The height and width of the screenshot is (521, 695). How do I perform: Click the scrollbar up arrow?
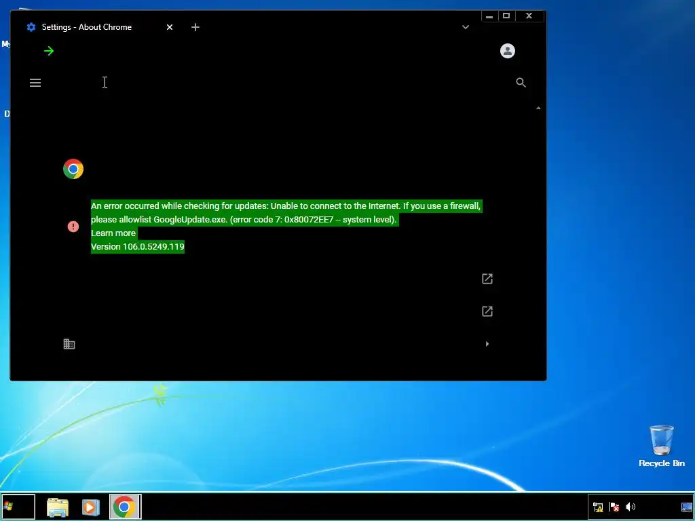[x=538, y=108]
